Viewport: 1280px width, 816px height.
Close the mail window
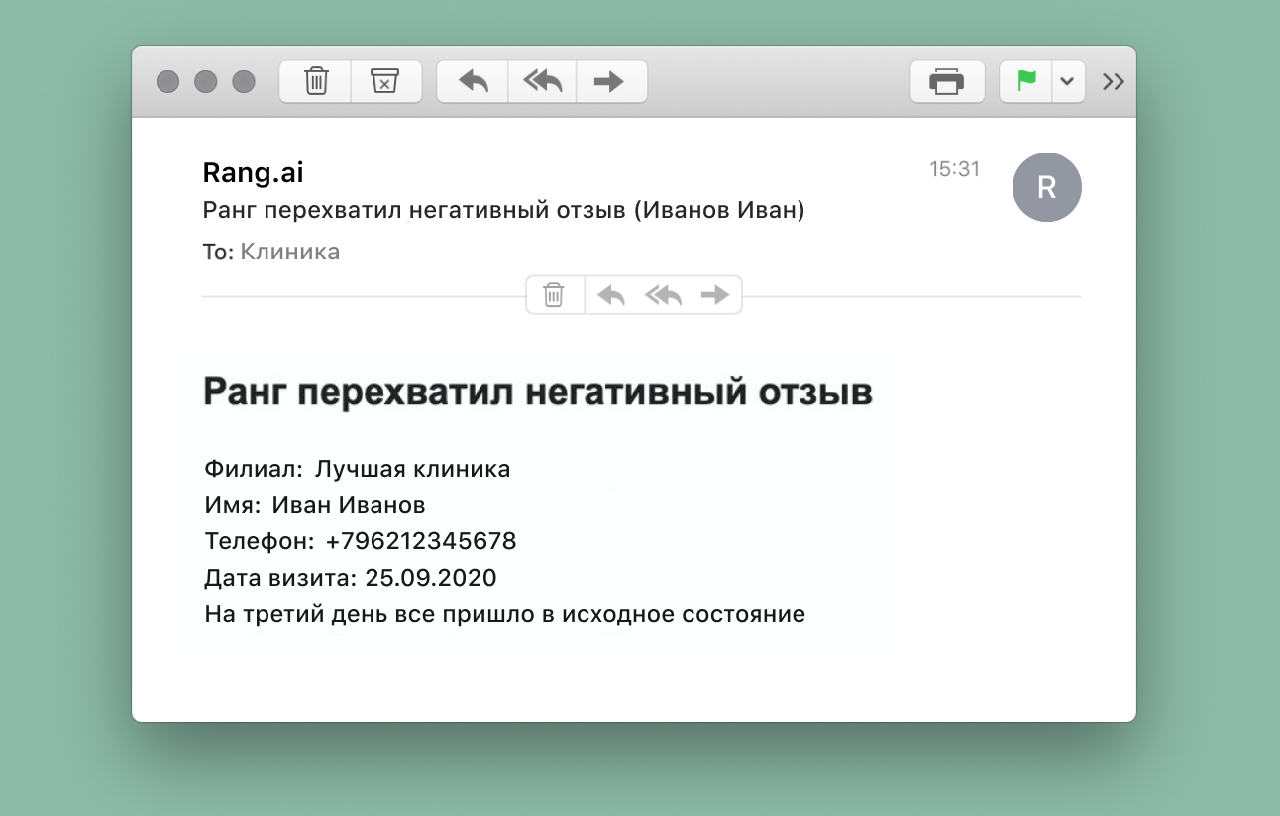tap(168, 81)
